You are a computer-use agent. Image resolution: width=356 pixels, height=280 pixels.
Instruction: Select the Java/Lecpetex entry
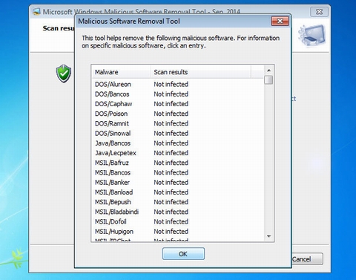(x=116, y=153)
